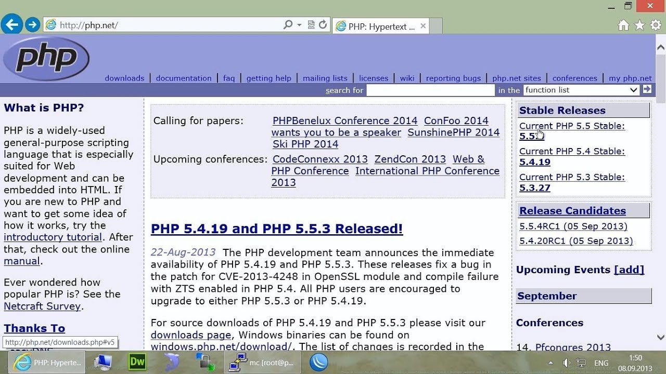
Task: Click the page scrollbar down arrow
Action: (x=661, y=337)
